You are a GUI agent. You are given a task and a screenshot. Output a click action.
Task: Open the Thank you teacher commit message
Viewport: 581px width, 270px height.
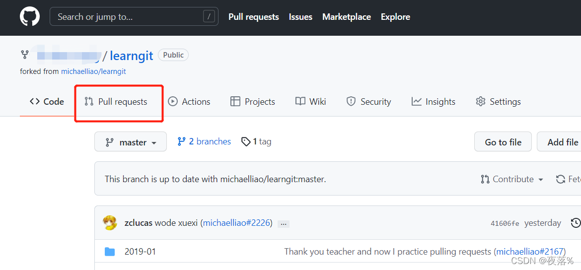tap(387, 252)
